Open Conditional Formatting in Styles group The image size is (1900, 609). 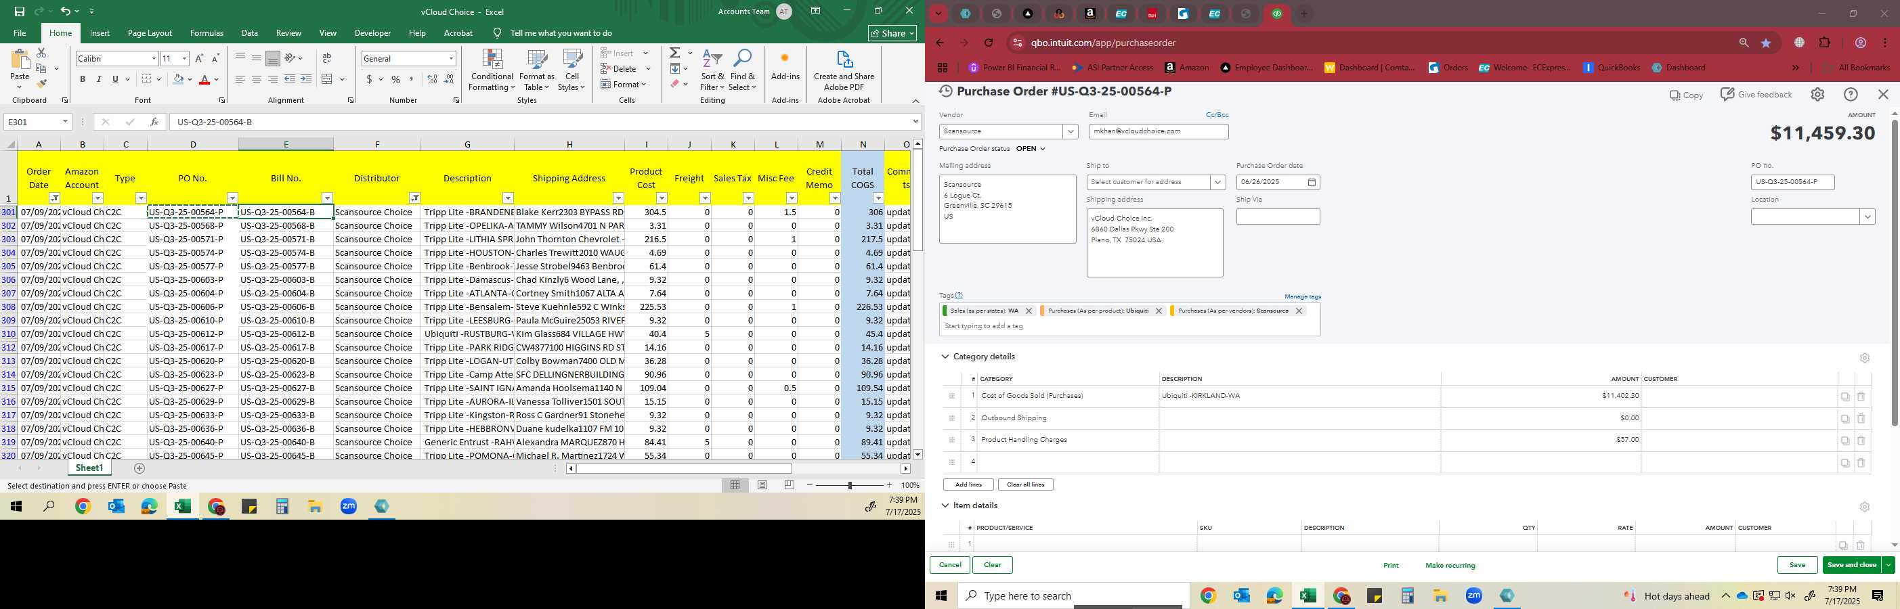[x=492, y=71]
